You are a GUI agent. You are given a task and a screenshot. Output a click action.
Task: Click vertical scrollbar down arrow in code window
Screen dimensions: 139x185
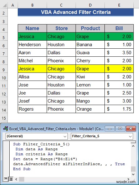133,174
